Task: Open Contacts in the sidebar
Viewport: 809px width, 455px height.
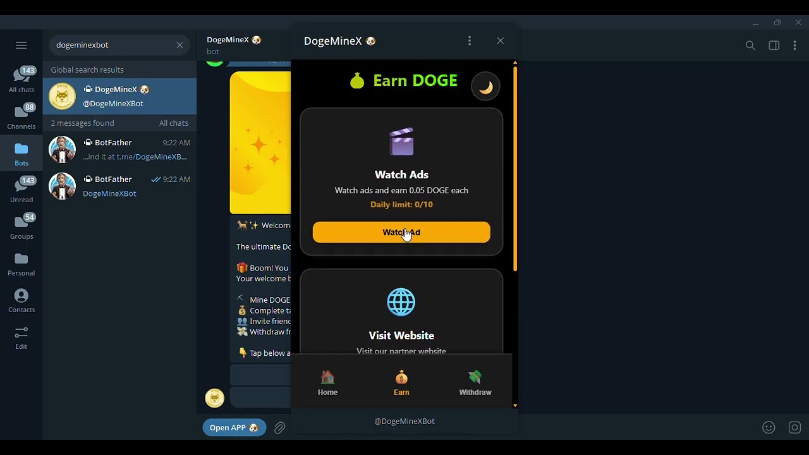Action: (x=21, y=300)
